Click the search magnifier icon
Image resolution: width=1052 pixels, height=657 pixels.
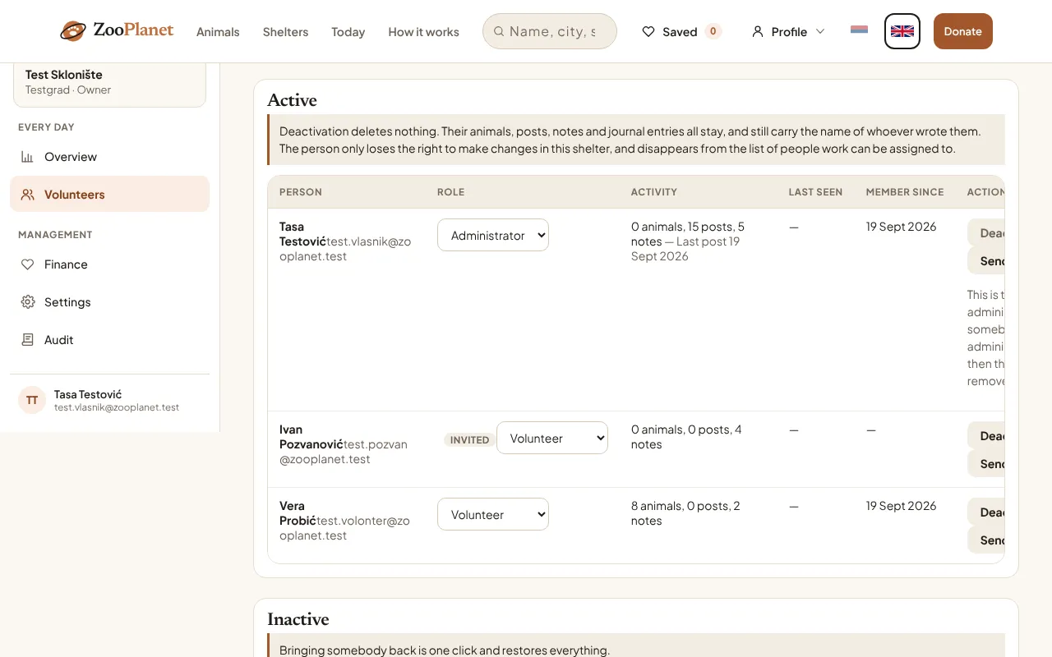(x=499, y=31)
